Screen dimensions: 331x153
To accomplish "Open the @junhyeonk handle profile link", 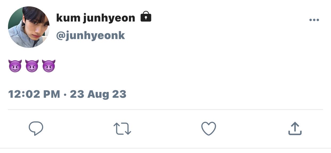I will pyautogui.click(x=90, y=35).
